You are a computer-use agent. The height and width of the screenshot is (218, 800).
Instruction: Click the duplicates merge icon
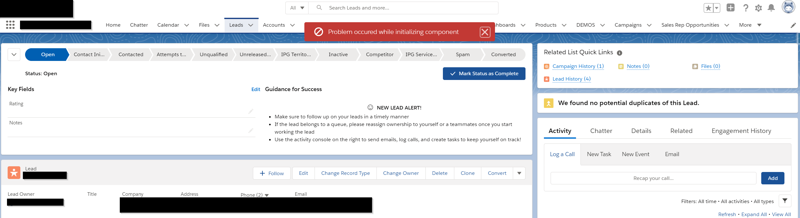549,103
